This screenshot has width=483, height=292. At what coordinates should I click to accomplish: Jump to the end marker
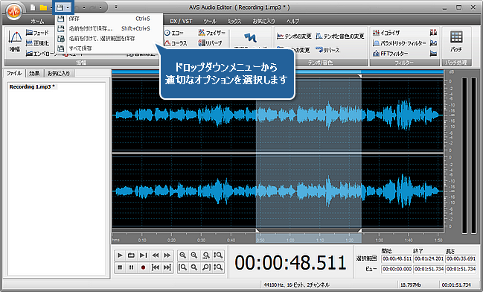click(x=167, y=267)
